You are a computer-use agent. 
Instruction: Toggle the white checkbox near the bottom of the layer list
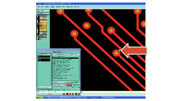[37, 37]
